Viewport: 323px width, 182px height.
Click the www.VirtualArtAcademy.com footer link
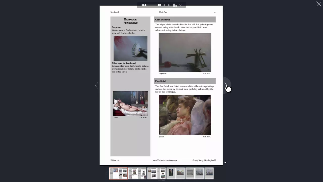165,160
